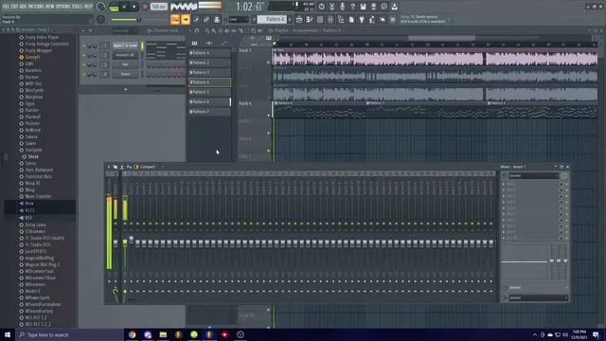Screen dimensions: 606x341
Task: Open Groove1 in the plugin browser
Action: click(x=32, y=57)
